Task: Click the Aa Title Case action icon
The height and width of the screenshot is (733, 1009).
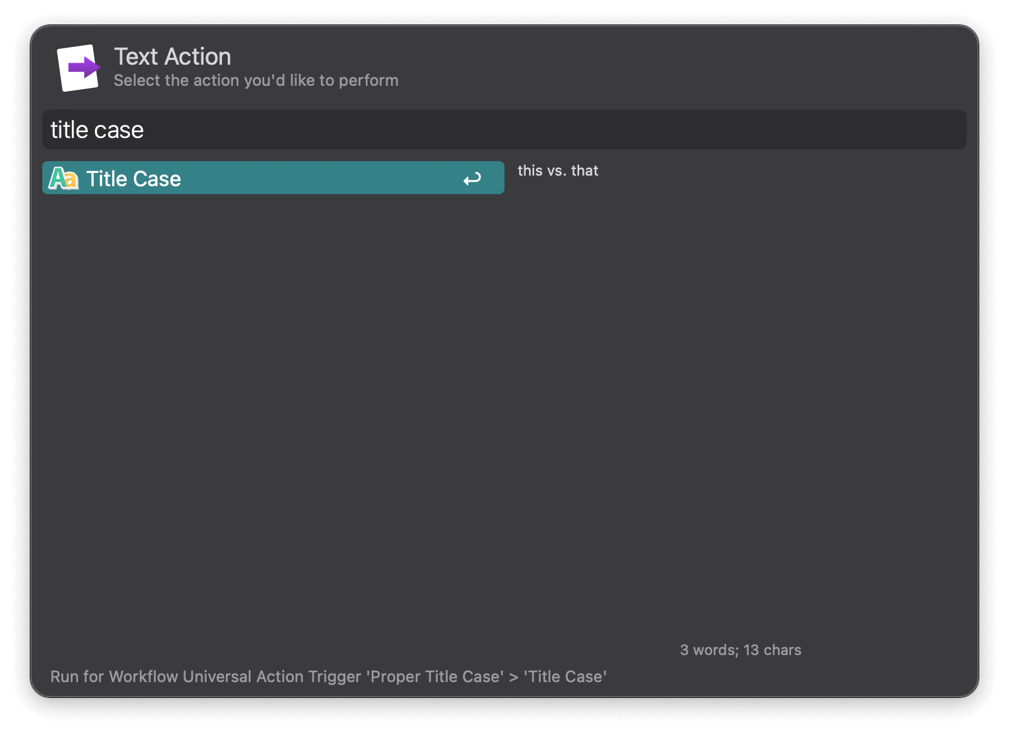Action: coord(63,178)
